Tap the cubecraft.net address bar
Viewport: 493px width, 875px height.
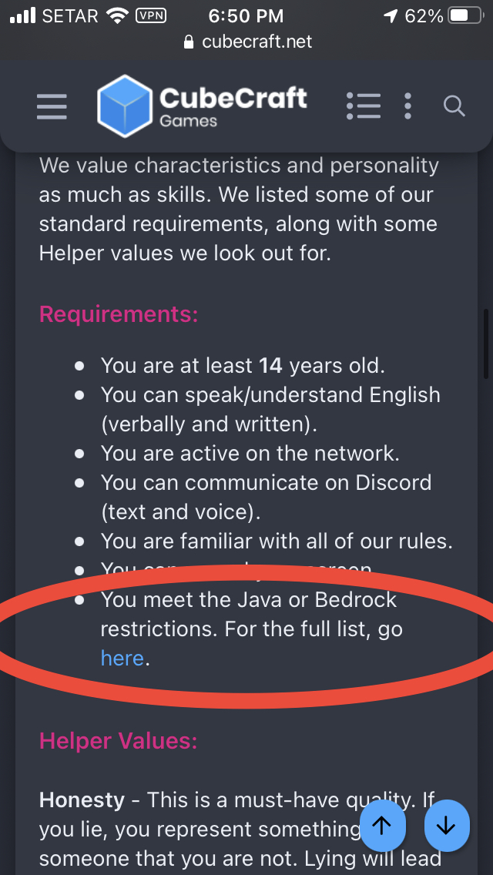tap(247, 42)
